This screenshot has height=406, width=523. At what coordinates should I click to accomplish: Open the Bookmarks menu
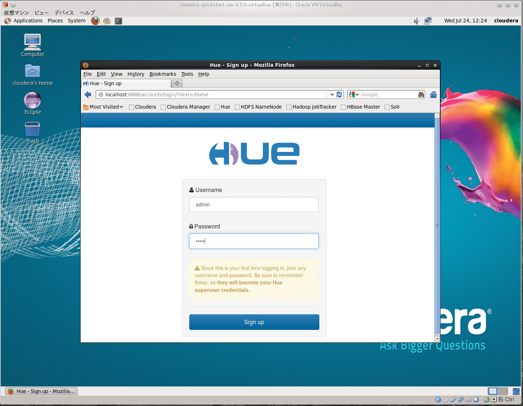pyautogui.click(x=163, y=74)
